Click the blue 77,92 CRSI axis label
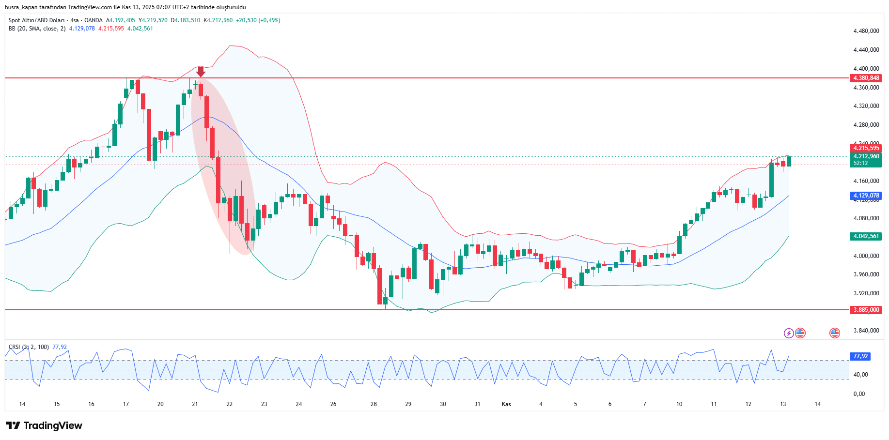 tap(860, 356)
